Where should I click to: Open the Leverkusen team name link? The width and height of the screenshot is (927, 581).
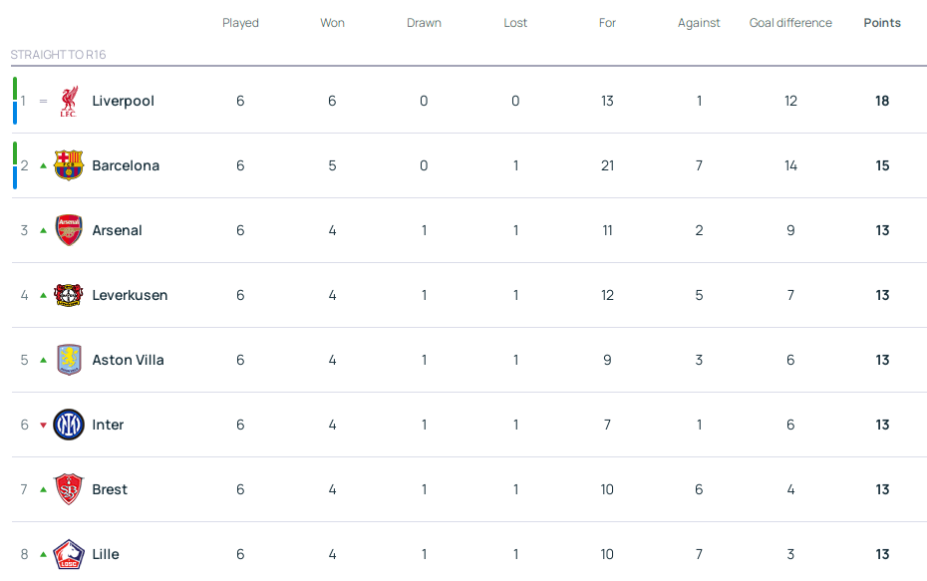pyautogui.click(x=130, y=295)
